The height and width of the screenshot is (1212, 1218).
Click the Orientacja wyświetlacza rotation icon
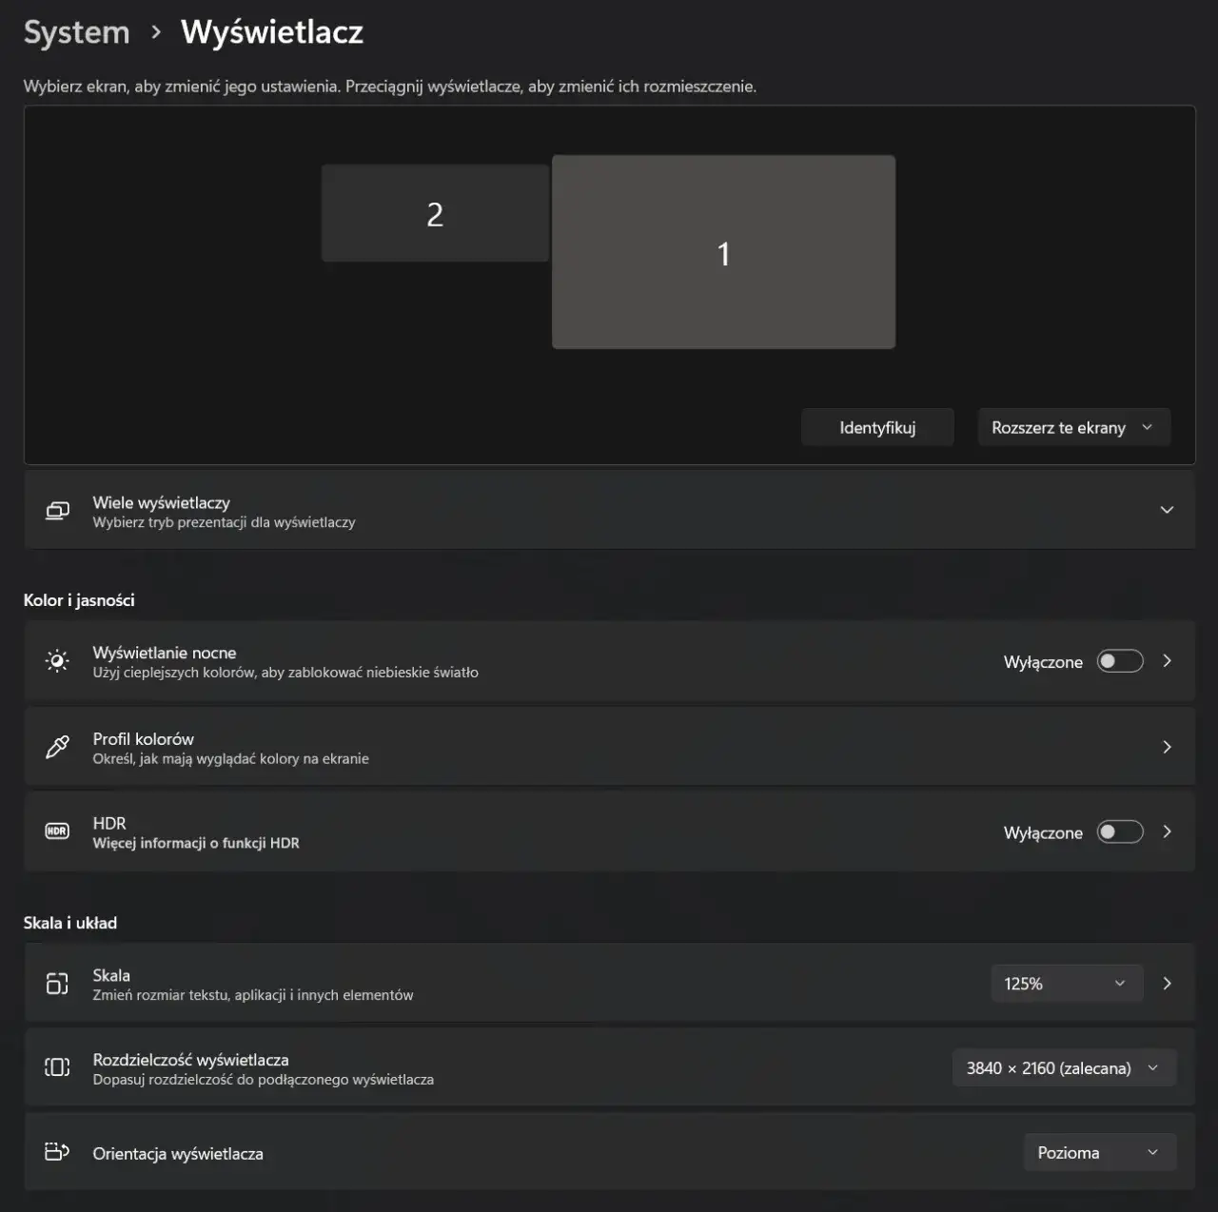pyautogui.click(x=57, y=1151)
